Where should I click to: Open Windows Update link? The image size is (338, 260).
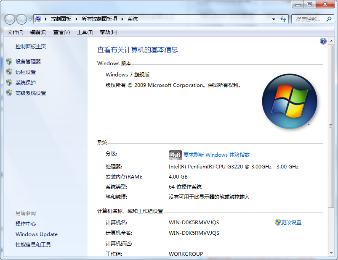point(37,234)
